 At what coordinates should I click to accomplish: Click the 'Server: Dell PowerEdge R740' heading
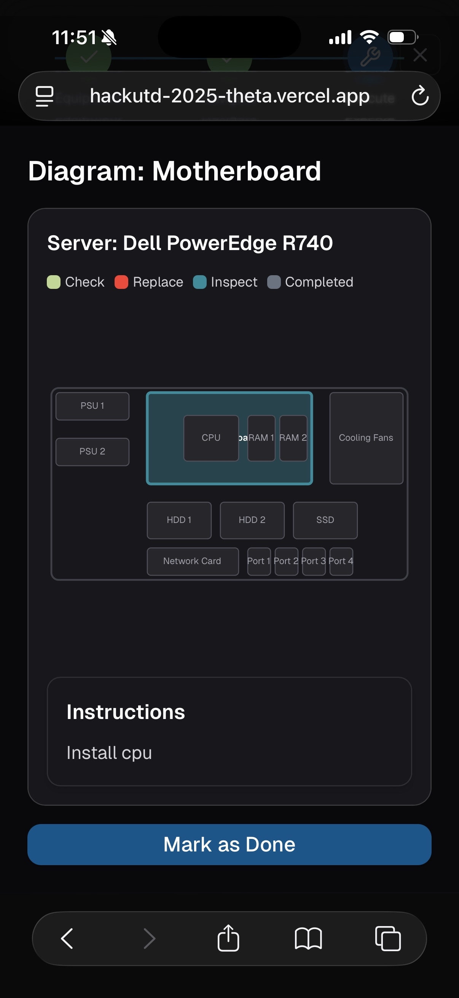pos(190,243)
